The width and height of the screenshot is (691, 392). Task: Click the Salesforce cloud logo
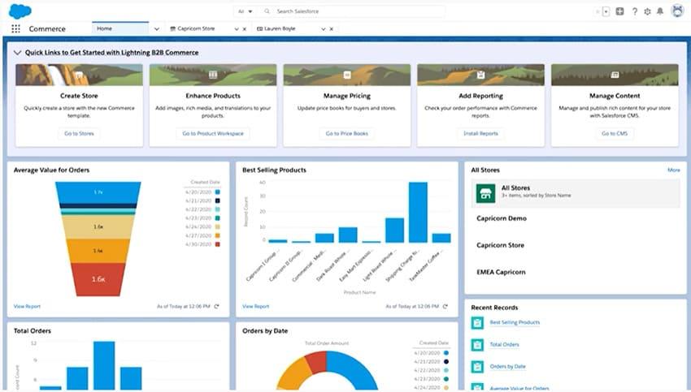click(20, 11)
